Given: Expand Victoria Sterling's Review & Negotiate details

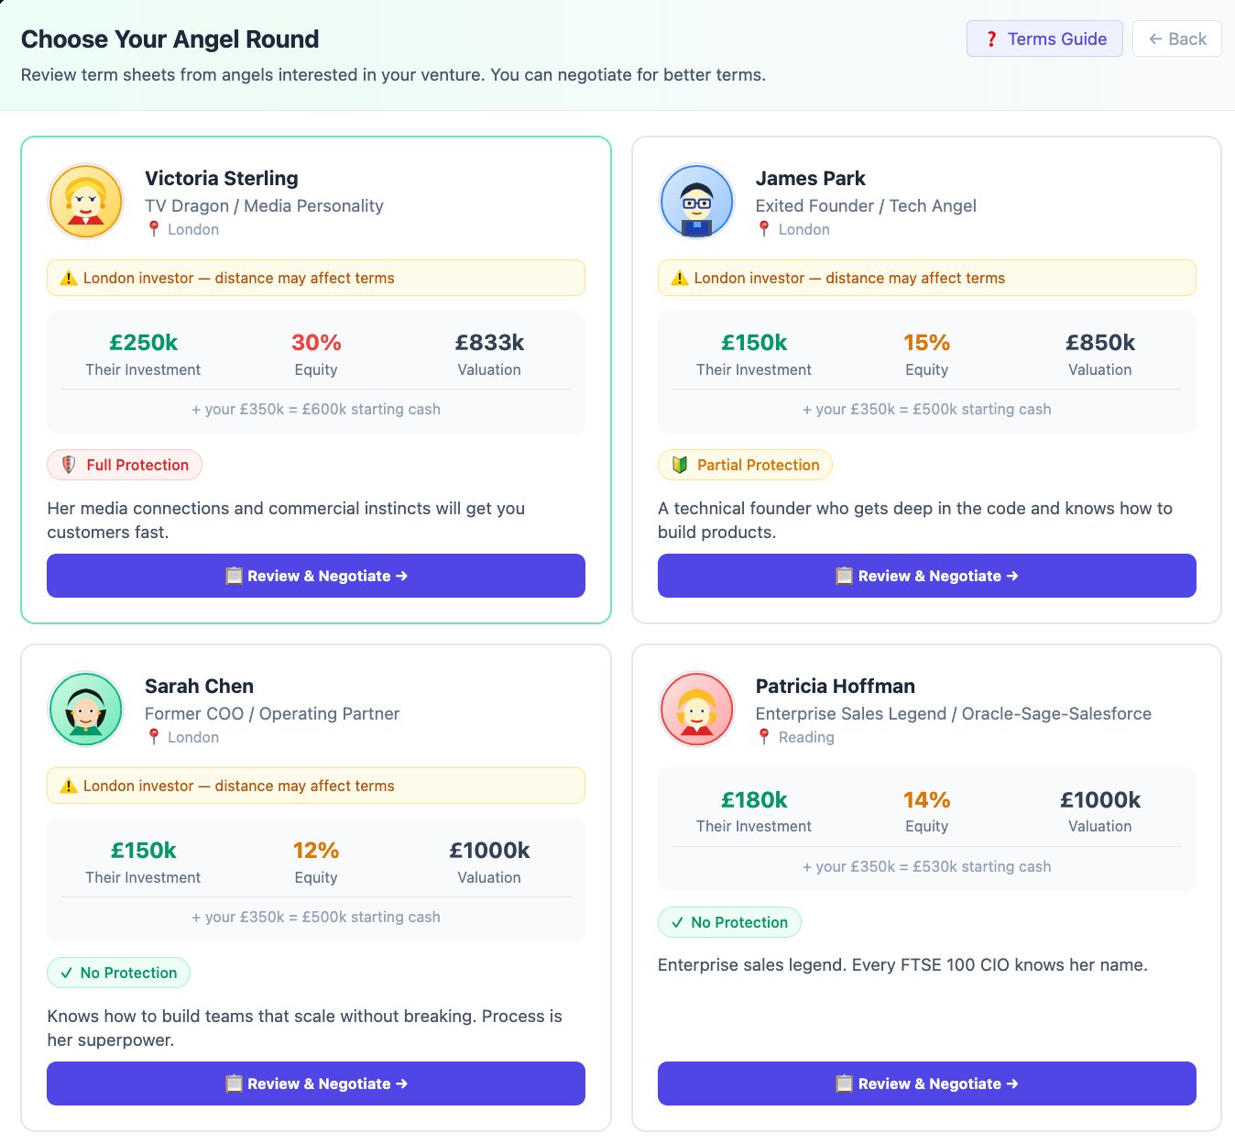Looking at the screenshot, I should pyautogui.click(x=315, y=576).
